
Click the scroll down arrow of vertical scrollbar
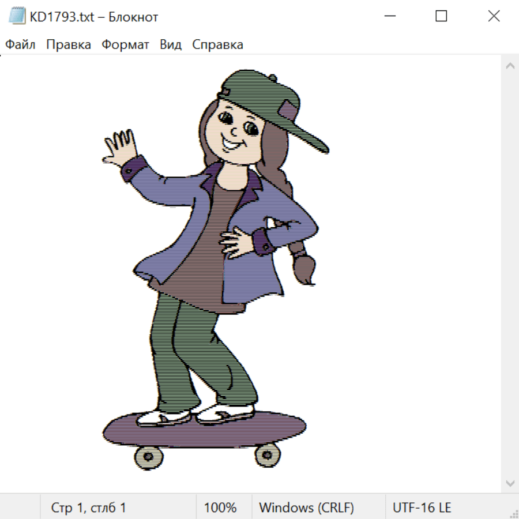pyautogui.click(x=510, y=483)
